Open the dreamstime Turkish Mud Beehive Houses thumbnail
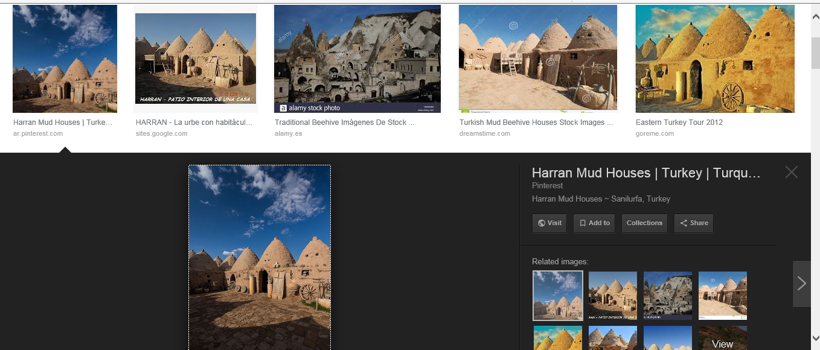The image size is (820, 350). click(538, 59)
